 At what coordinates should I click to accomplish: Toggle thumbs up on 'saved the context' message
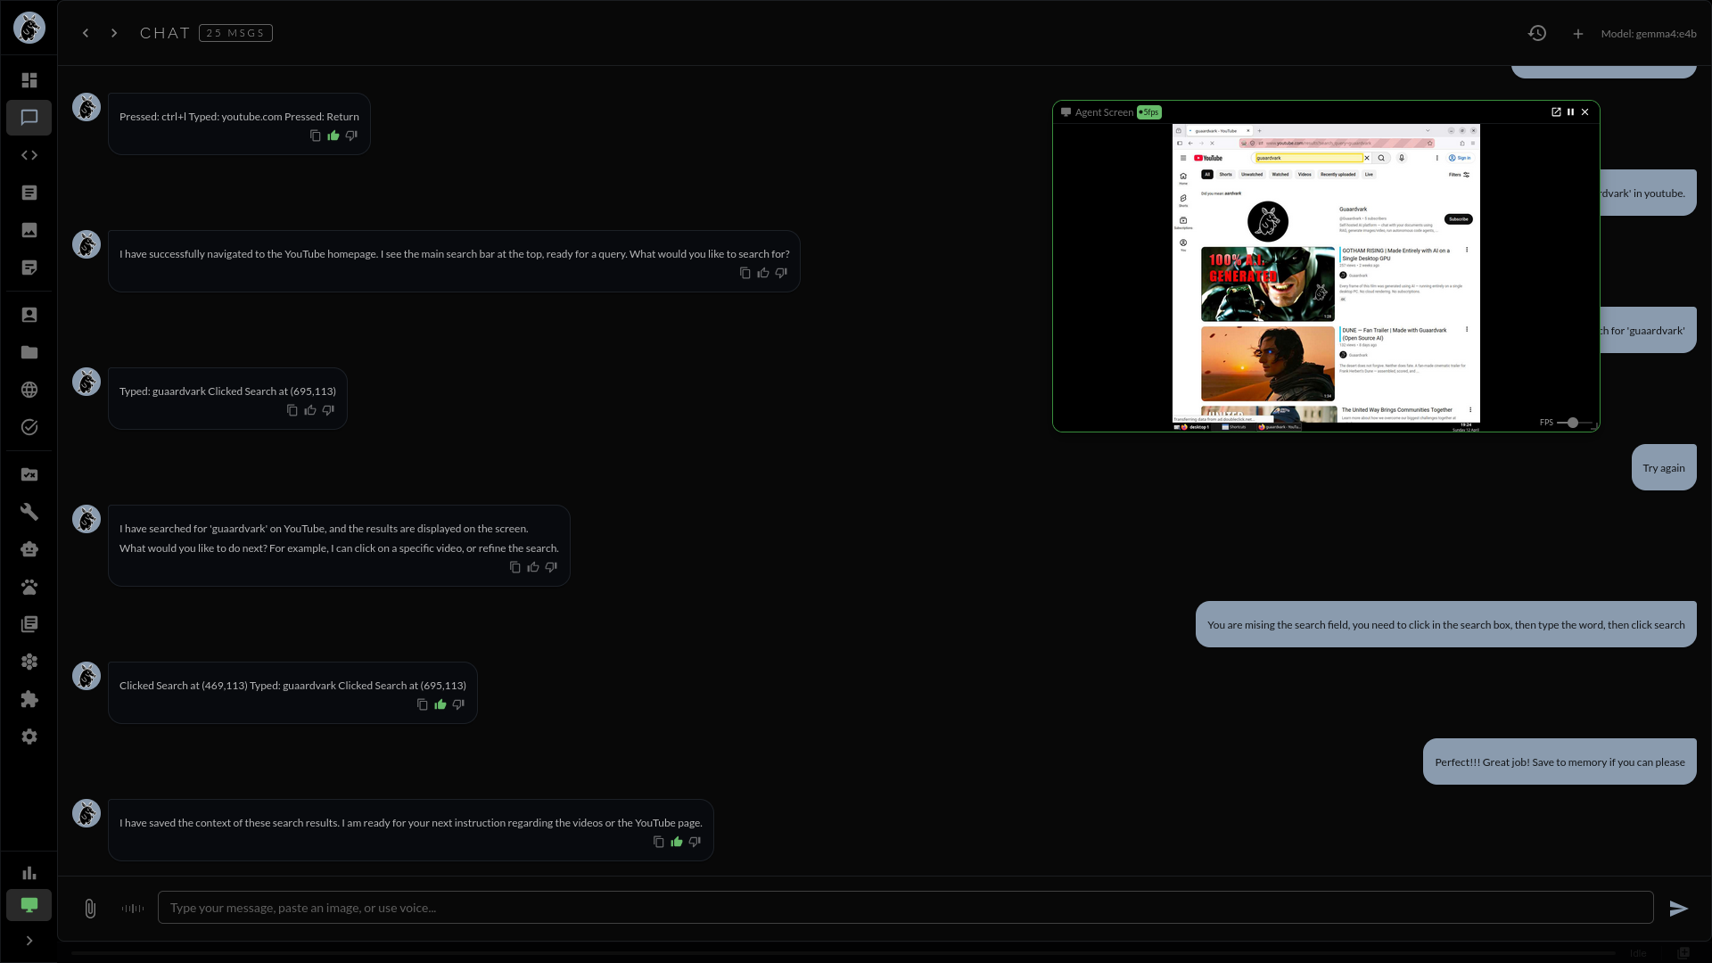(677, 842)
